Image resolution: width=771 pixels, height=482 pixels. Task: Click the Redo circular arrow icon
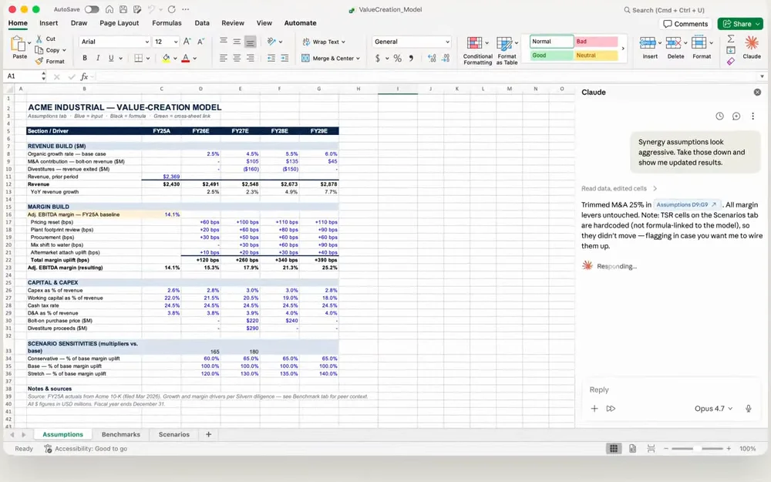172,9
